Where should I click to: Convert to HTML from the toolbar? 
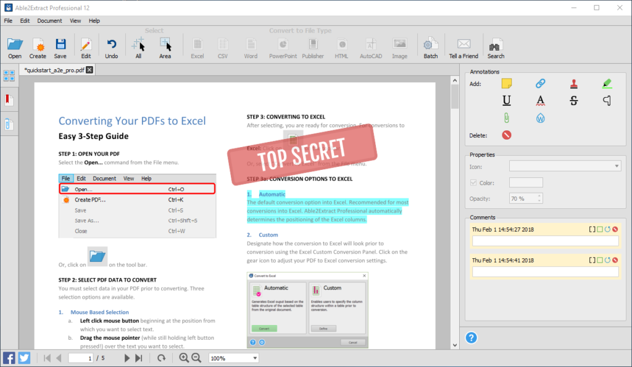pos(341,48)
